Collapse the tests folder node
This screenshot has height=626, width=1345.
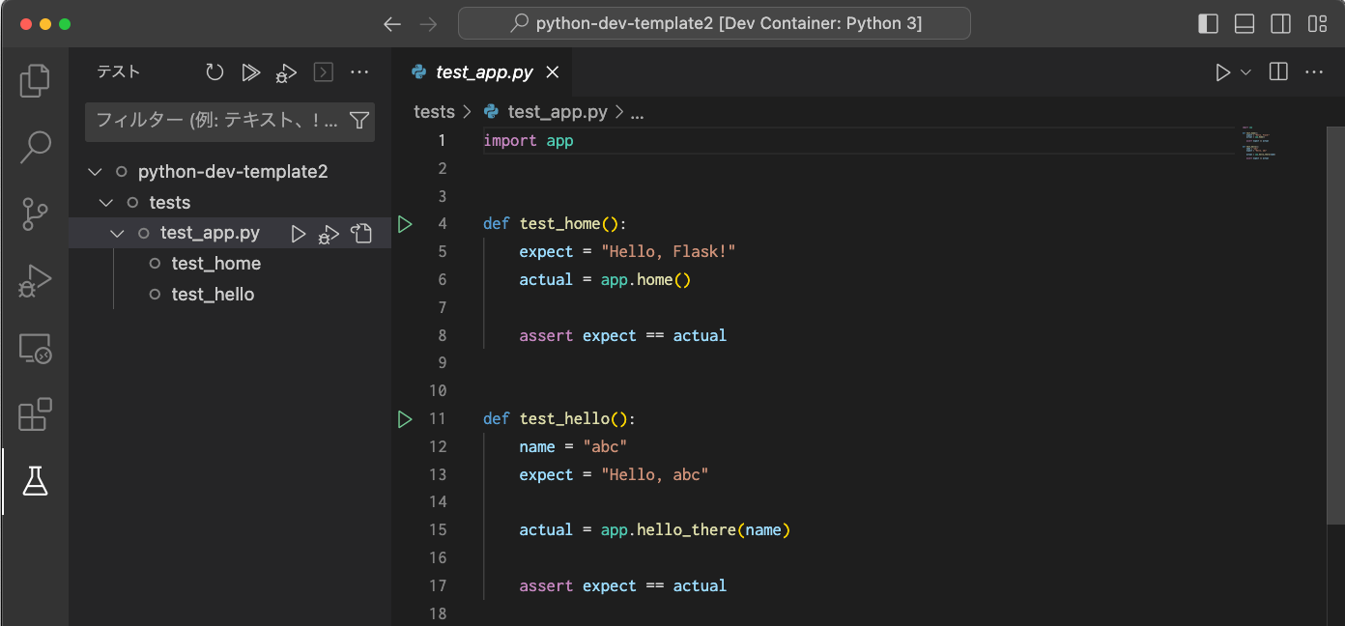coord(106,203)
